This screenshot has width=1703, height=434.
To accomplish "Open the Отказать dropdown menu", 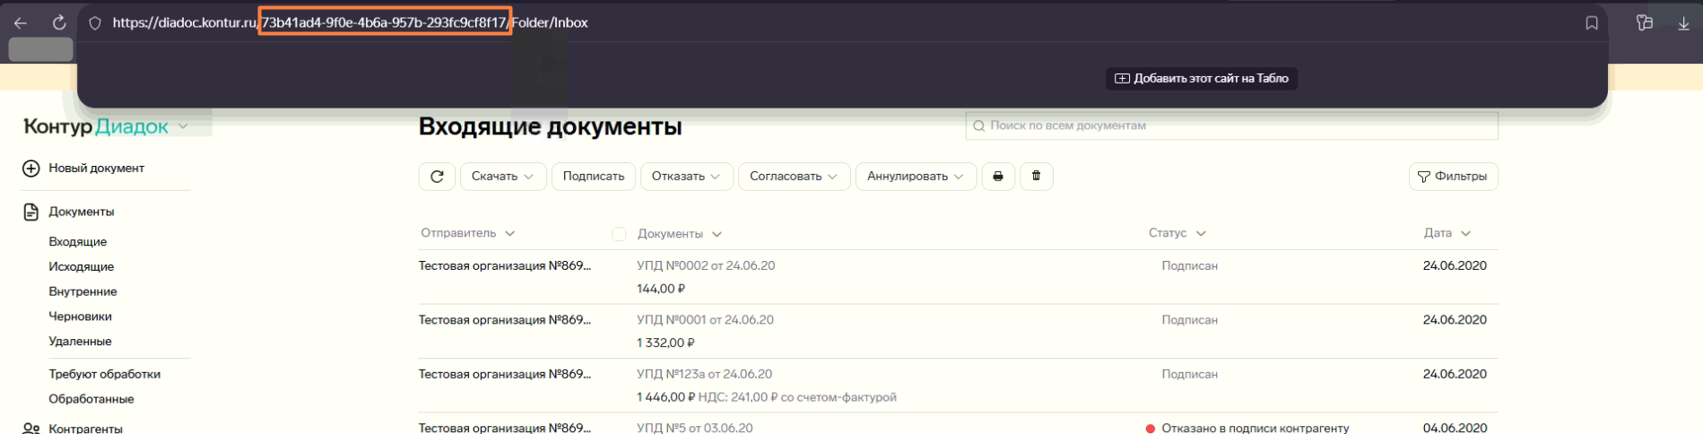I will coord(686,177).
